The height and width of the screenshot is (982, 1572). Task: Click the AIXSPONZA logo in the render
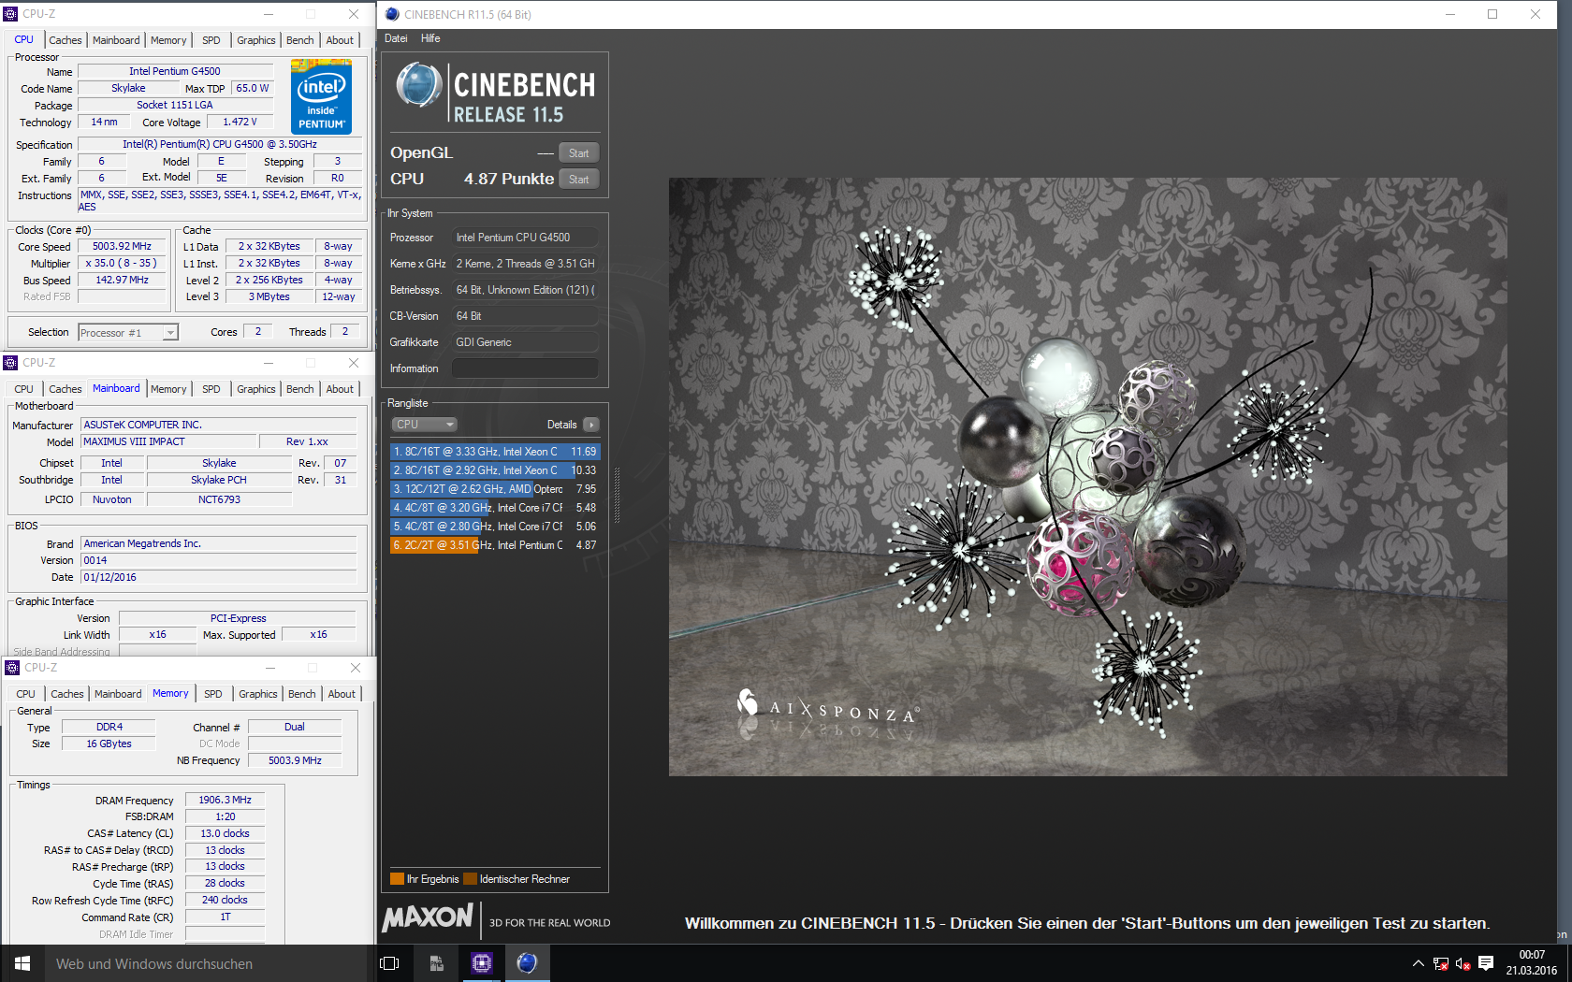827,709
